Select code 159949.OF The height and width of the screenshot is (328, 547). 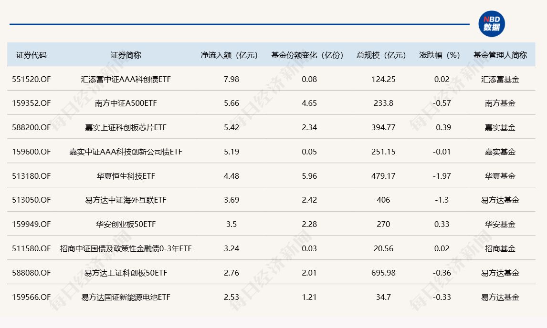[32, 224]
